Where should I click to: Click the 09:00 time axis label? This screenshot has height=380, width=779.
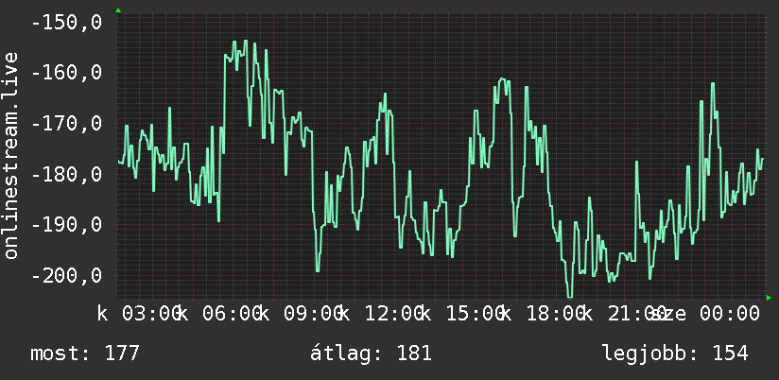pos(313,314)
